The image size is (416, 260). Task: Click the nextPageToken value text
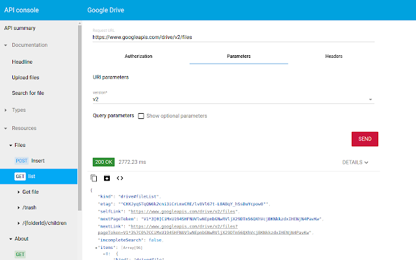click(x=231, y=219)
